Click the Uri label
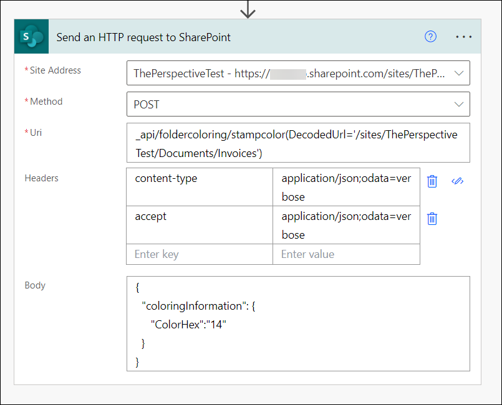The height and width of the screenshot is (405, 502). click(36, 133)
